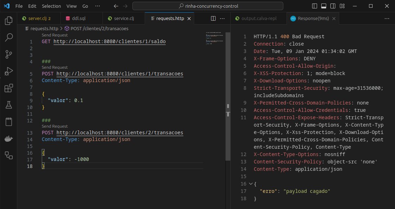Viewport: 395px width, 209px height.
Task: Open the File menu
Action: click(19, 6)
